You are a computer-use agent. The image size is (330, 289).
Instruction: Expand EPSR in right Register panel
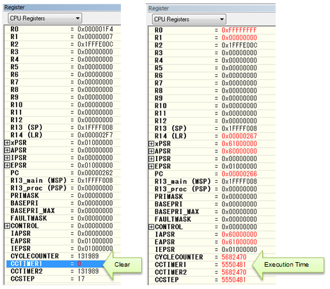151,166
